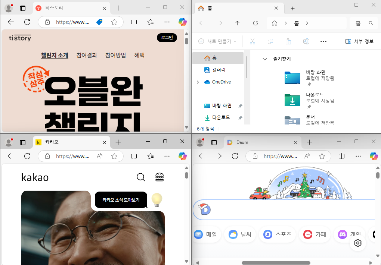The height and width of the screenshot is (265, 381).
Task: Open split screen in the Tistory browser window
Action: pos(134,22)
